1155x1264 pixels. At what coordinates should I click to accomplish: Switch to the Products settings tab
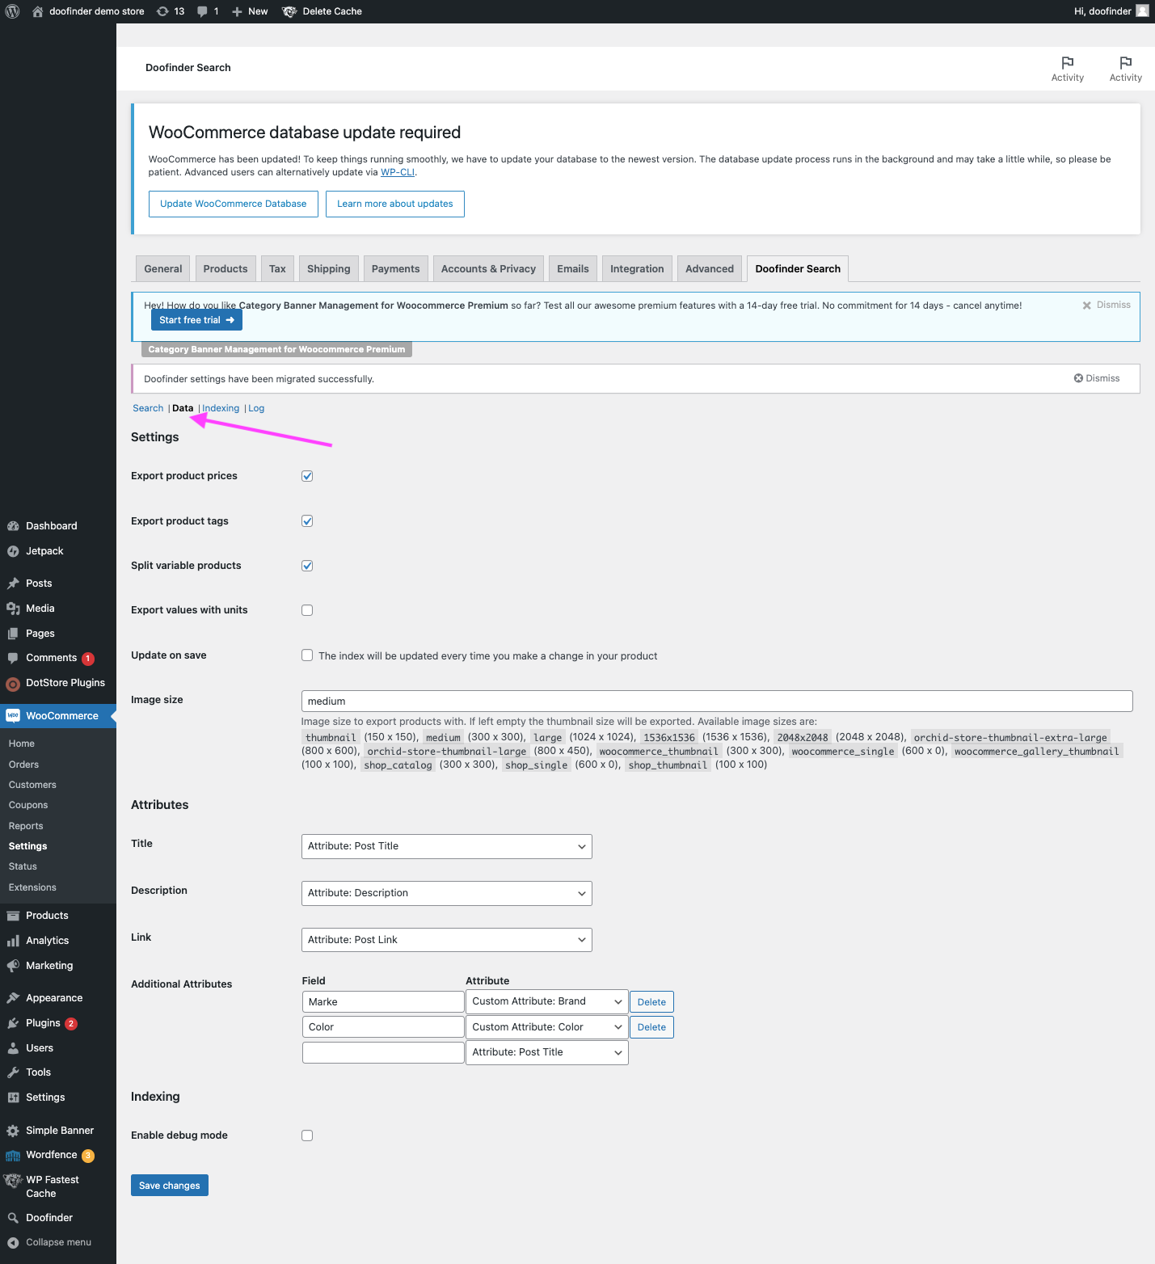(226, 269)
